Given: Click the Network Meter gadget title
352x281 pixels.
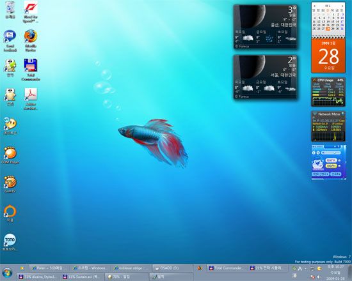Looking at the screenshot, I should click(x=329, y=114).
